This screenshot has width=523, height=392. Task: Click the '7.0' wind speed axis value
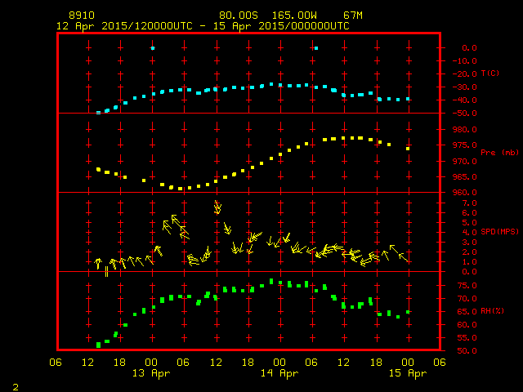coord(469,203)
